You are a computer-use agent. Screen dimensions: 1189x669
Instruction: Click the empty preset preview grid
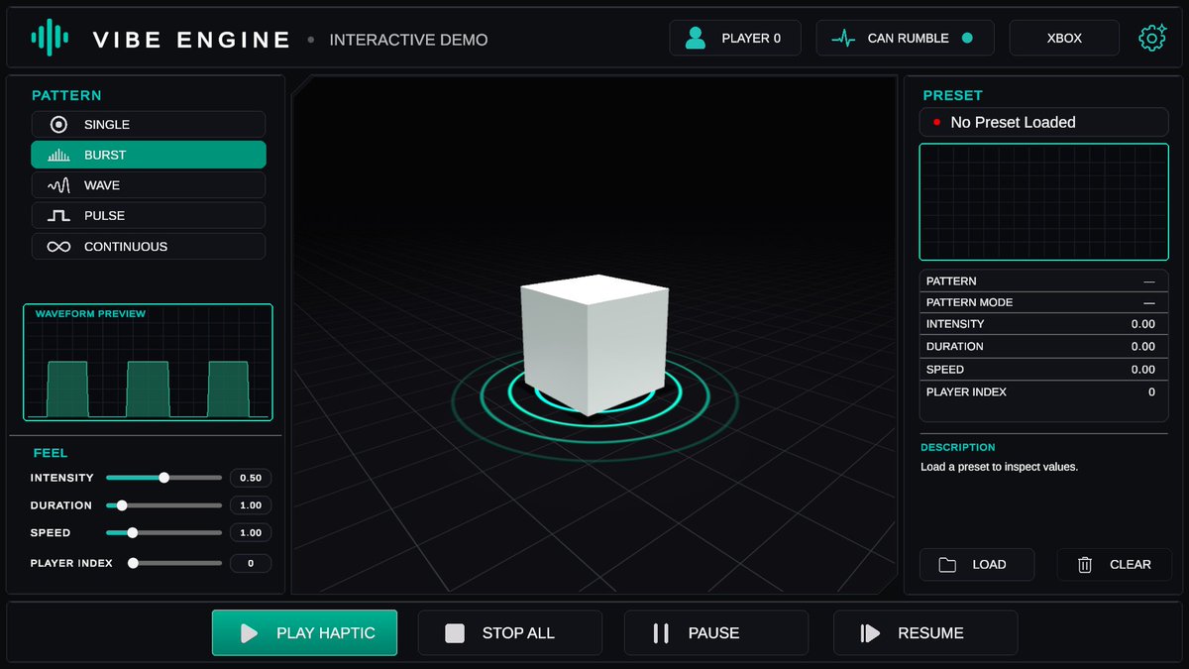(1043, 202)
